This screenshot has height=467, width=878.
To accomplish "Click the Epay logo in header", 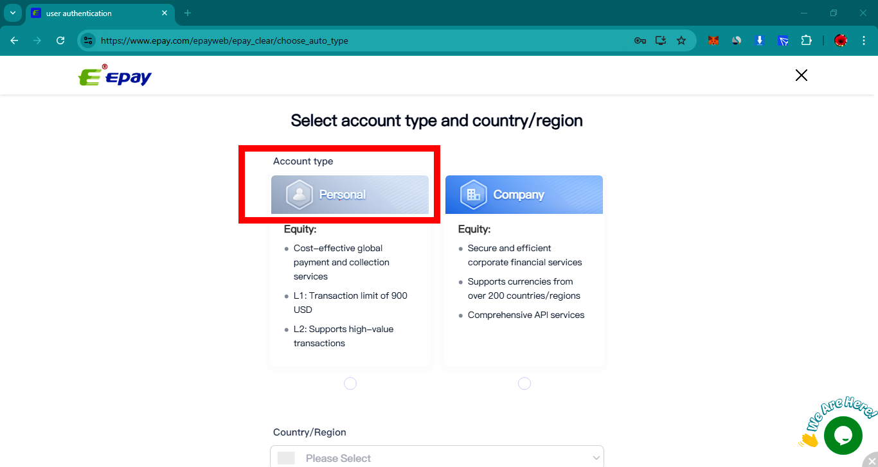I will (x=115, y=76).
